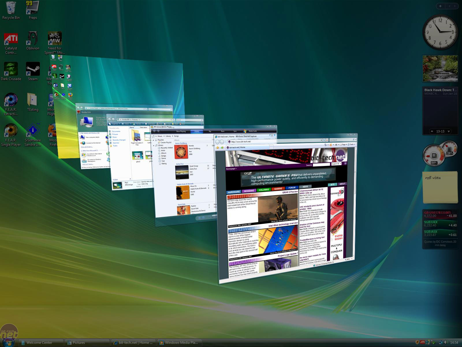Click the Internet Explorer Back button

point(217,142)
